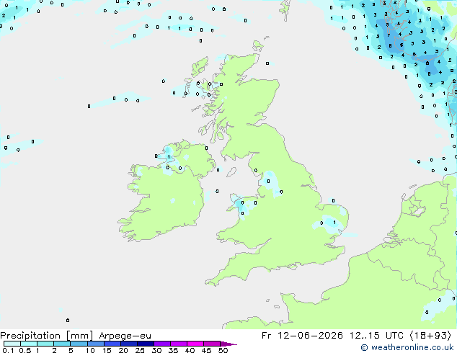457x353 pixels.
Task: Pick the legend swatch between 25 and 30
Action: coord(146,344)
